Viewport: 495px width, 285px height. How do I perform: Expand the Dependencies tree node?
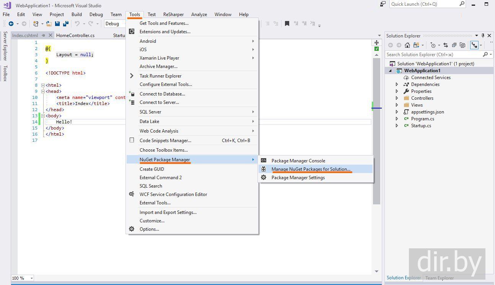pos(397,84)
